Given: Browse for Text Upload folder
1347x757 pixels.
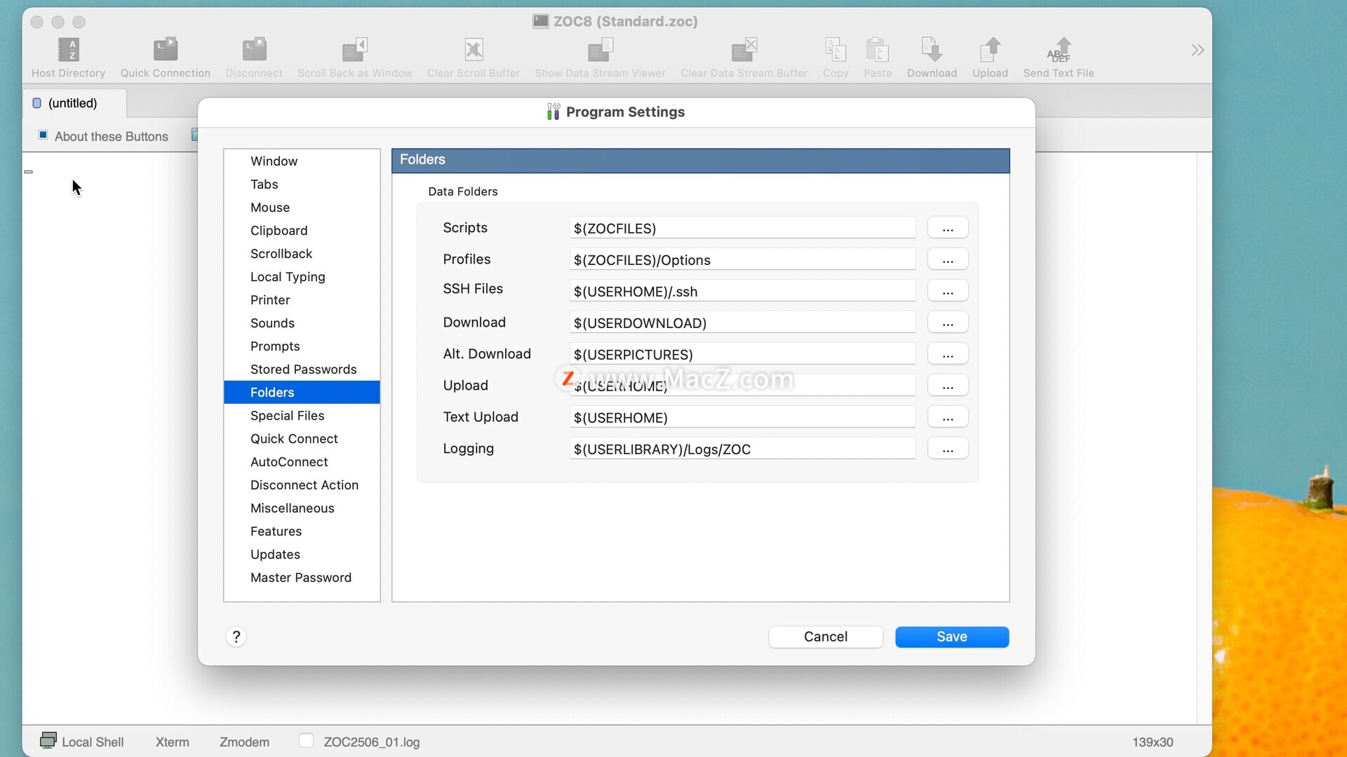Looking at the screenshot, I should (948, 417).
